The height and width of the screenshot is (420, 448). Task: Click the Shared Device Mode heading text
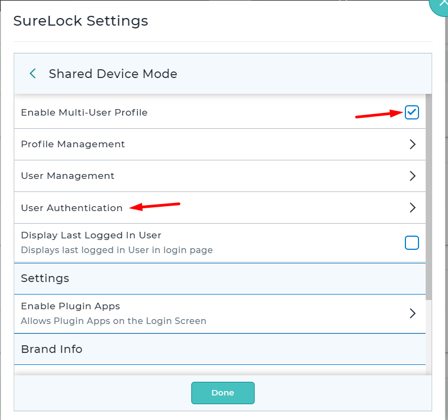(x=113, y=74)
